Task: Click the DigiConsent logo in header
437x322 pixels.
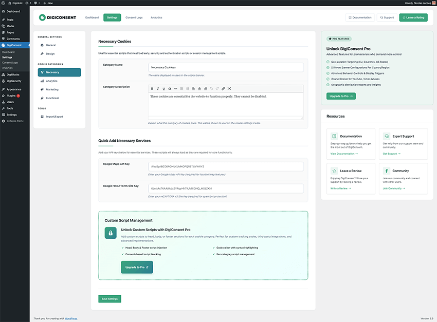Action: [58, 17]
